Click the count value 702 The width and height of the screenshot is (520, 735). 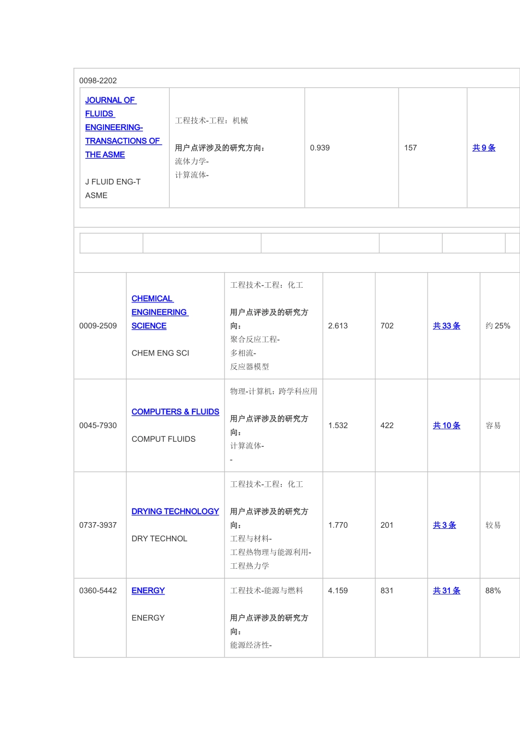[x=387, y=326]
